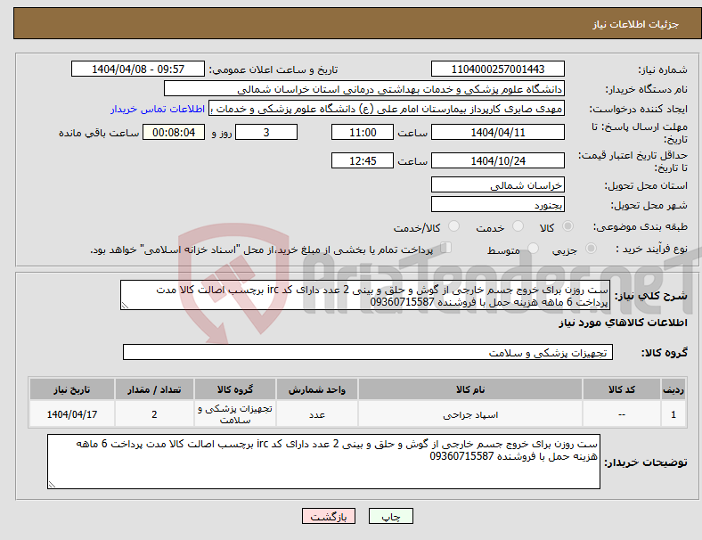This screenshot has width=702, height=540.
Task: Click the remaining time field 00:08:04
Action: tap(174, 133)
